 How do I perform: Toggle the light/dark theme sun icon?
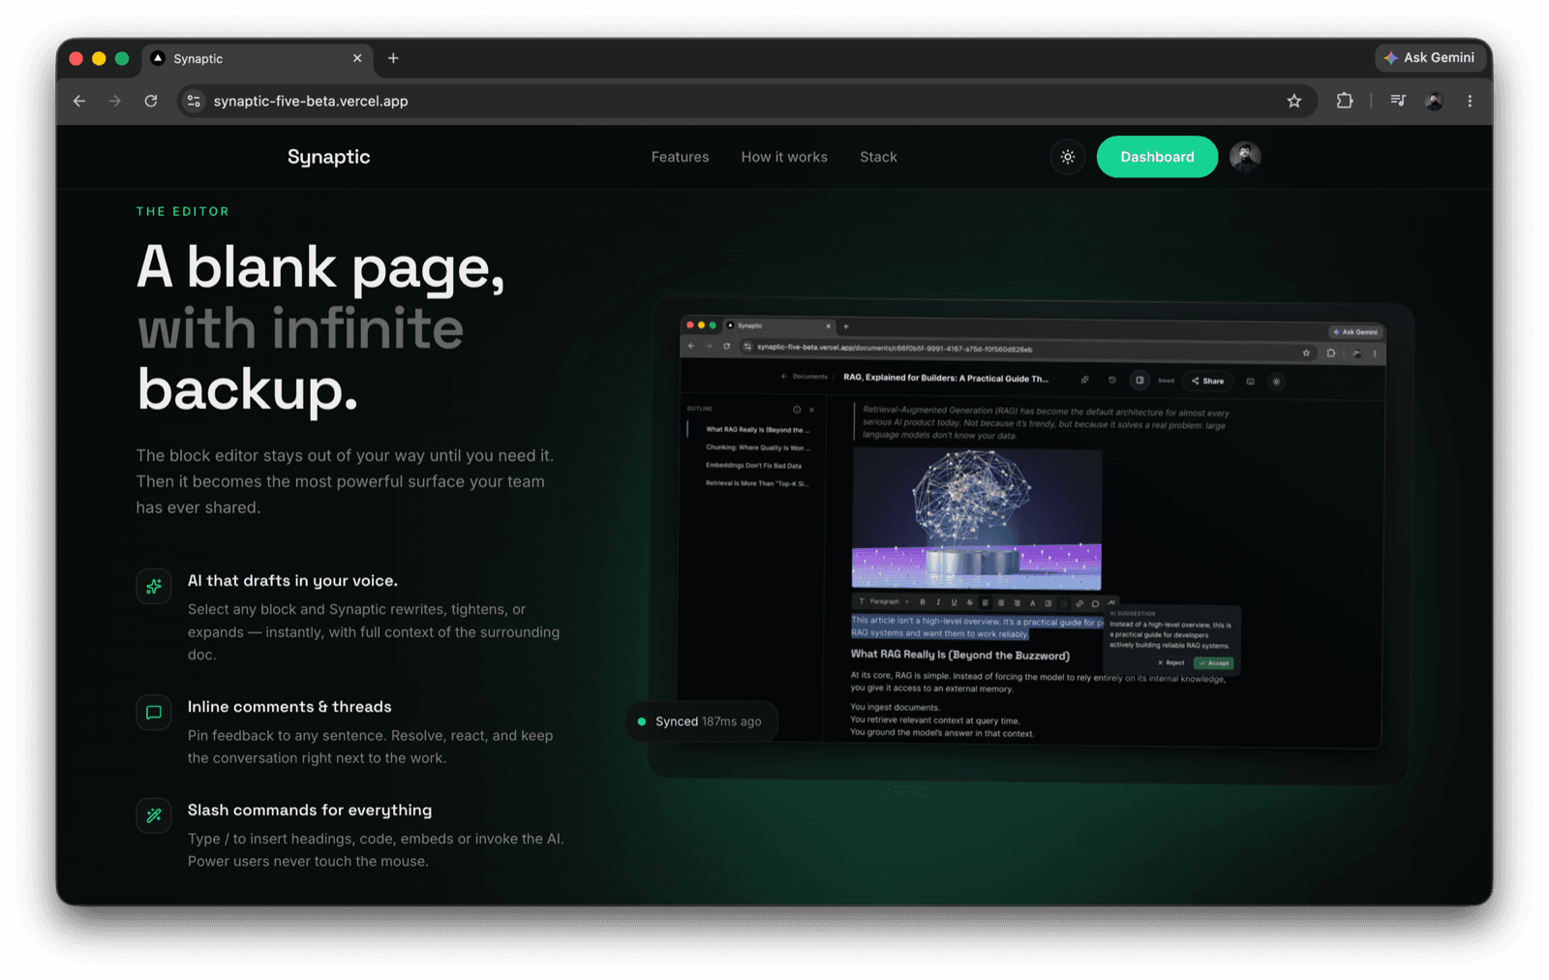[1068, 157]
